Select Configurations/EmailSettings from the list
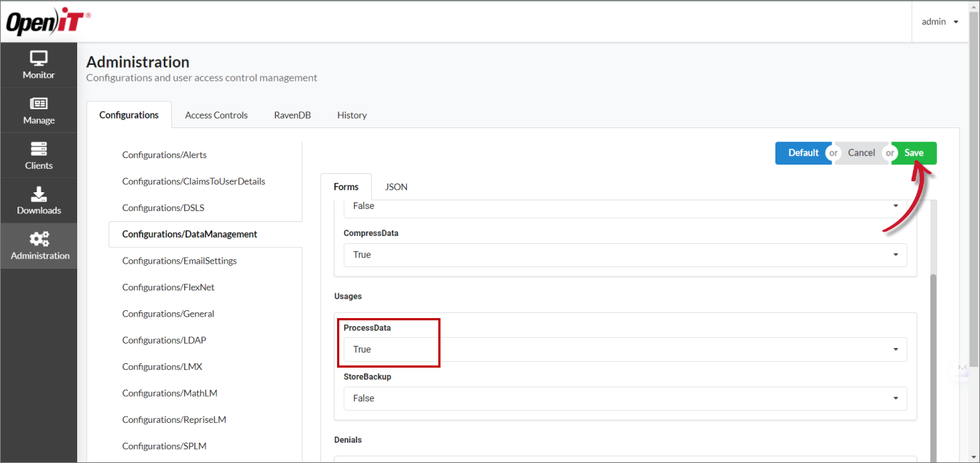Image resolution: width=980 pixels, height=463 pixels. coord(179,260)
